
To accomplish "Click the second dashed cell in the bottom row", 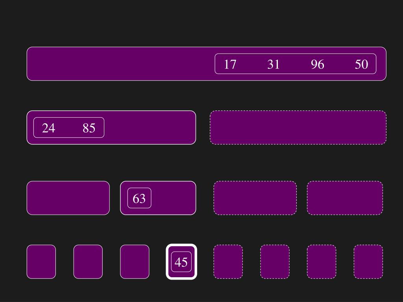I will pyautogui.click(x=275, y=261).
